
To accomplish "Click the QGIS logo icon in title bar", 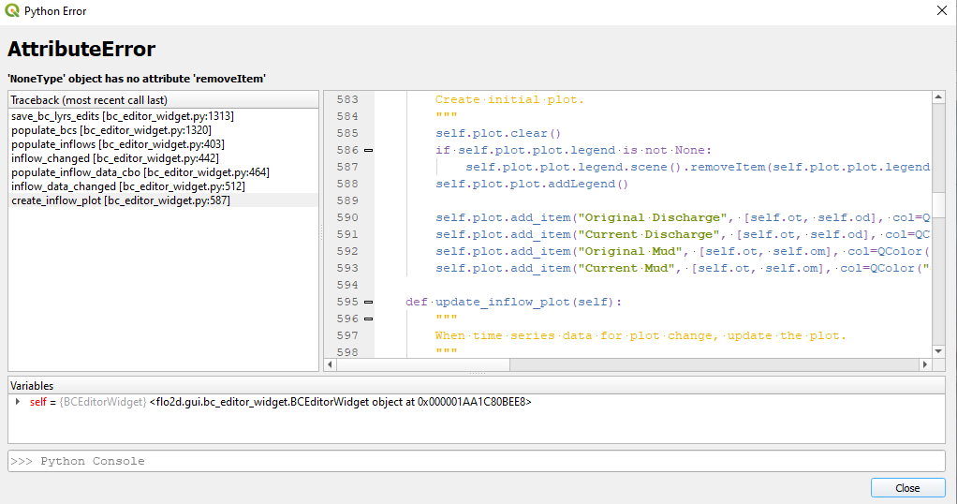I will [11, 10].
